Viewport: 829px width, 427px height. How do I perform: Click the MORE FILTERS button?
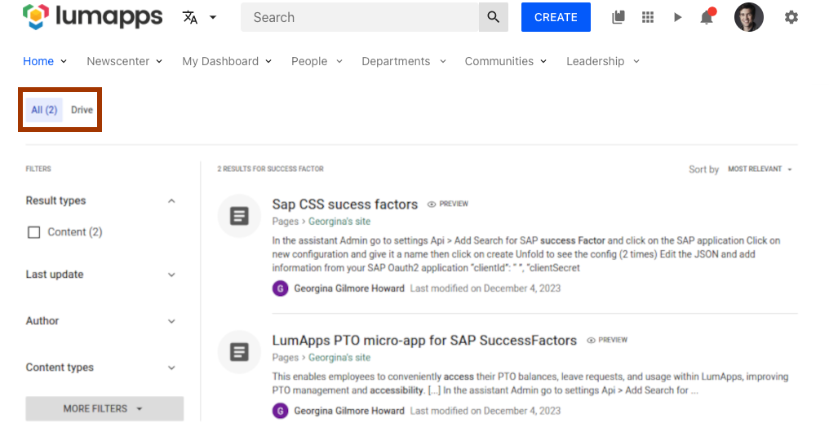click(104, 408)
